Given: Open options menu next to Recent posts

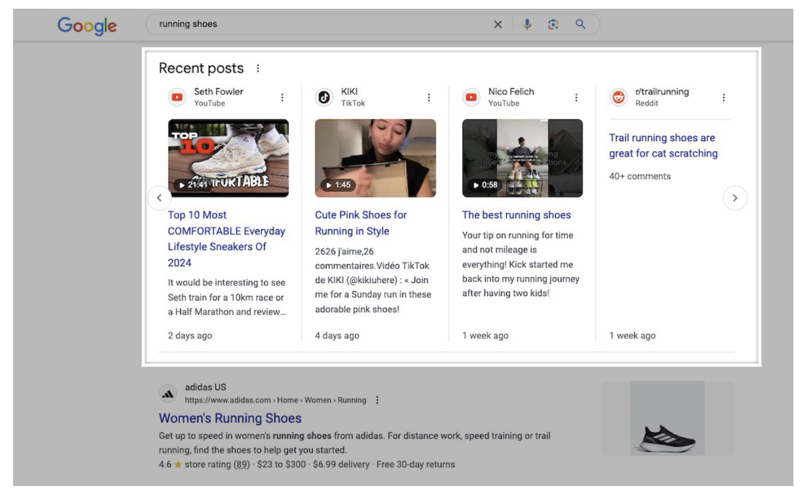Looking at the screenshot, I should point(258,68).
